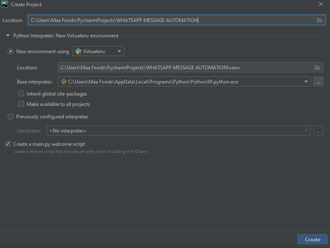Screen dimensions: 330x248
Task: Open the Virtualenv environment type dropdown
Action: pyautogui.click(x=98, y=52)
